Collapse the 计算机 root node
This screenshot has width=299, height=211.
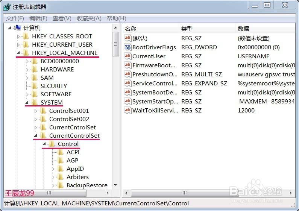(x=9, y=28)
